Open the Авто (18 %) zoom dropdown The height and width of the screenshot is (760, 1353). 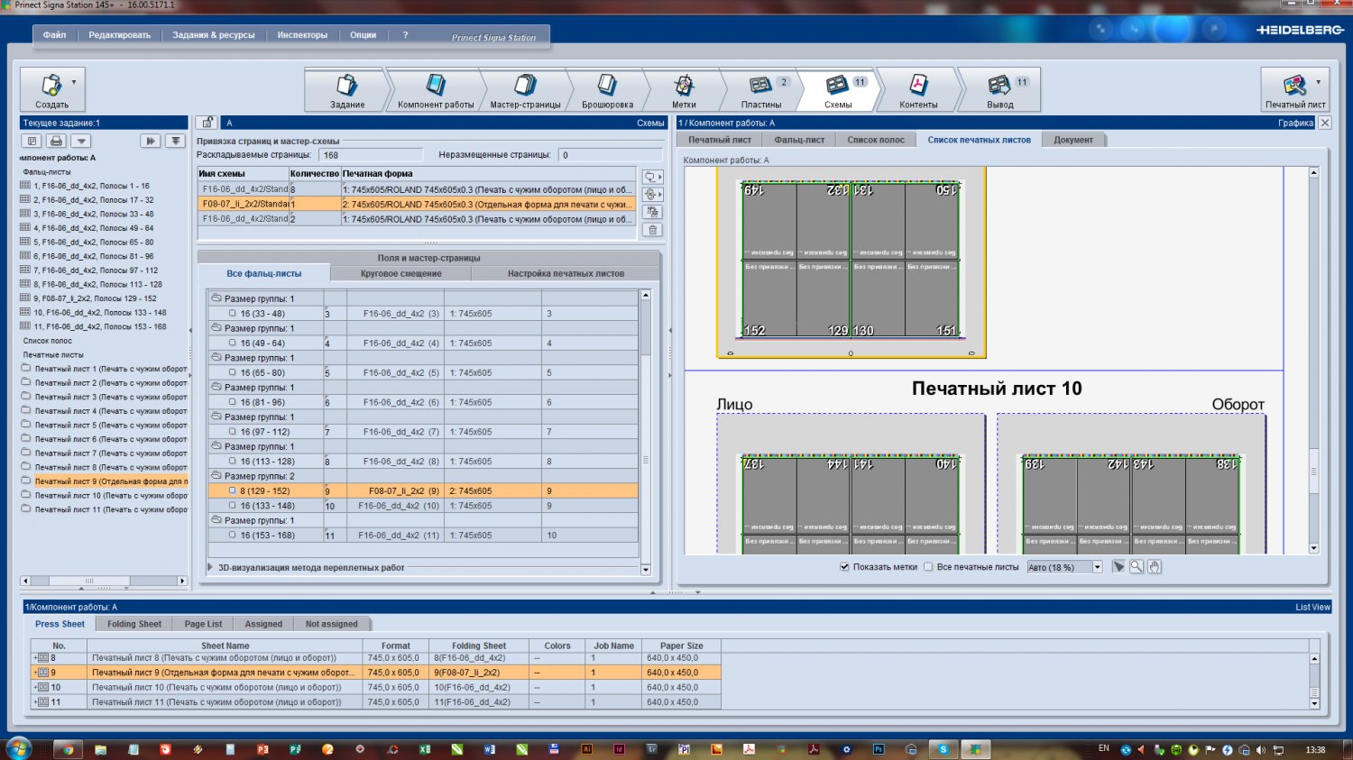tap(1098, 567)
